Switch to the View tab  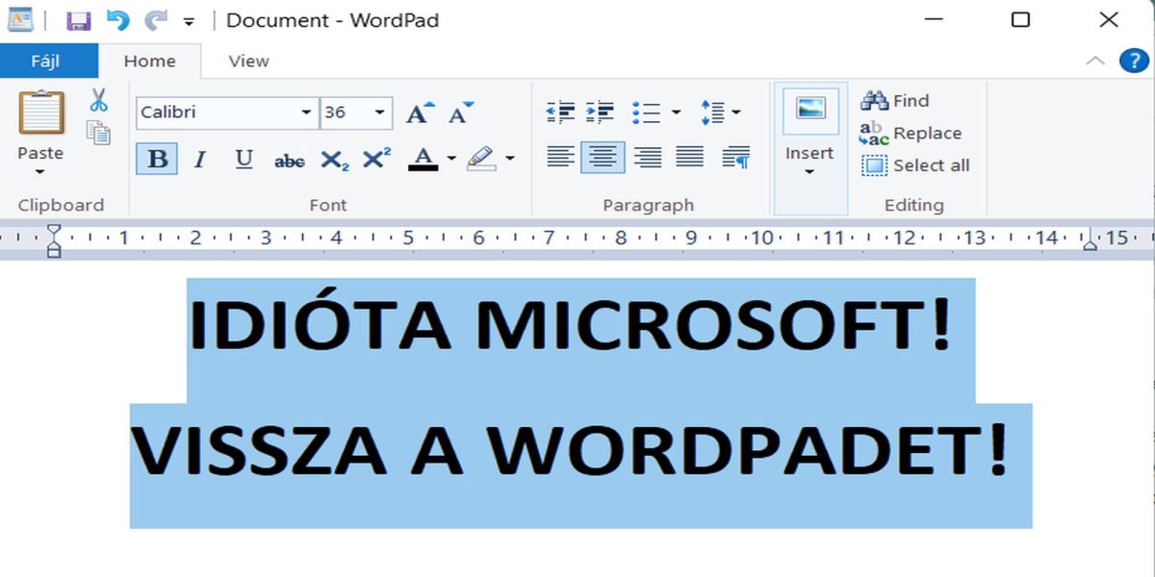(x=246, y=60)
